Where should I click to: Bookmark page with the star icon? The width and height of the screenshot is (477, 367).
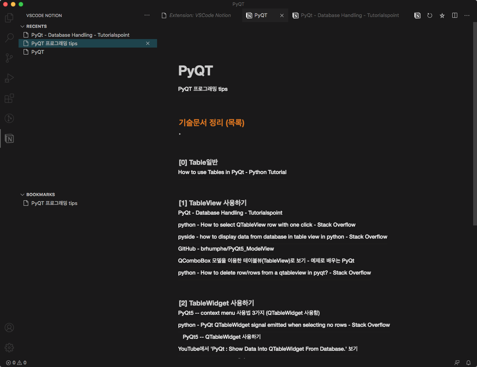442,15
